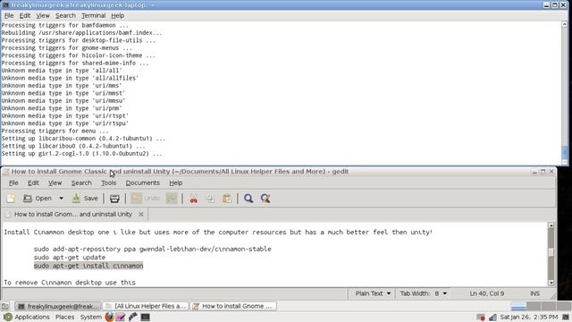Screen dimensions: 572x322
Task: Click the line 'sudo apt-get update' in gedit
Action: point(70,258)
